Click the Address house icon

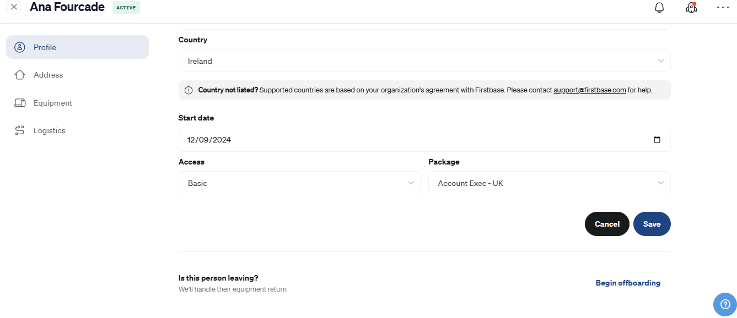point(20,75)
